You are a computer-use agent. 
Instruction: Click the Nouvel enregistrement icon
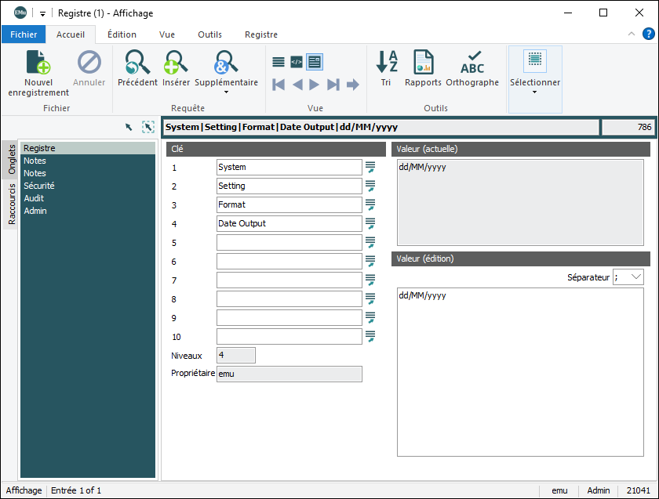pyautogui.click(x=38, y=62)
